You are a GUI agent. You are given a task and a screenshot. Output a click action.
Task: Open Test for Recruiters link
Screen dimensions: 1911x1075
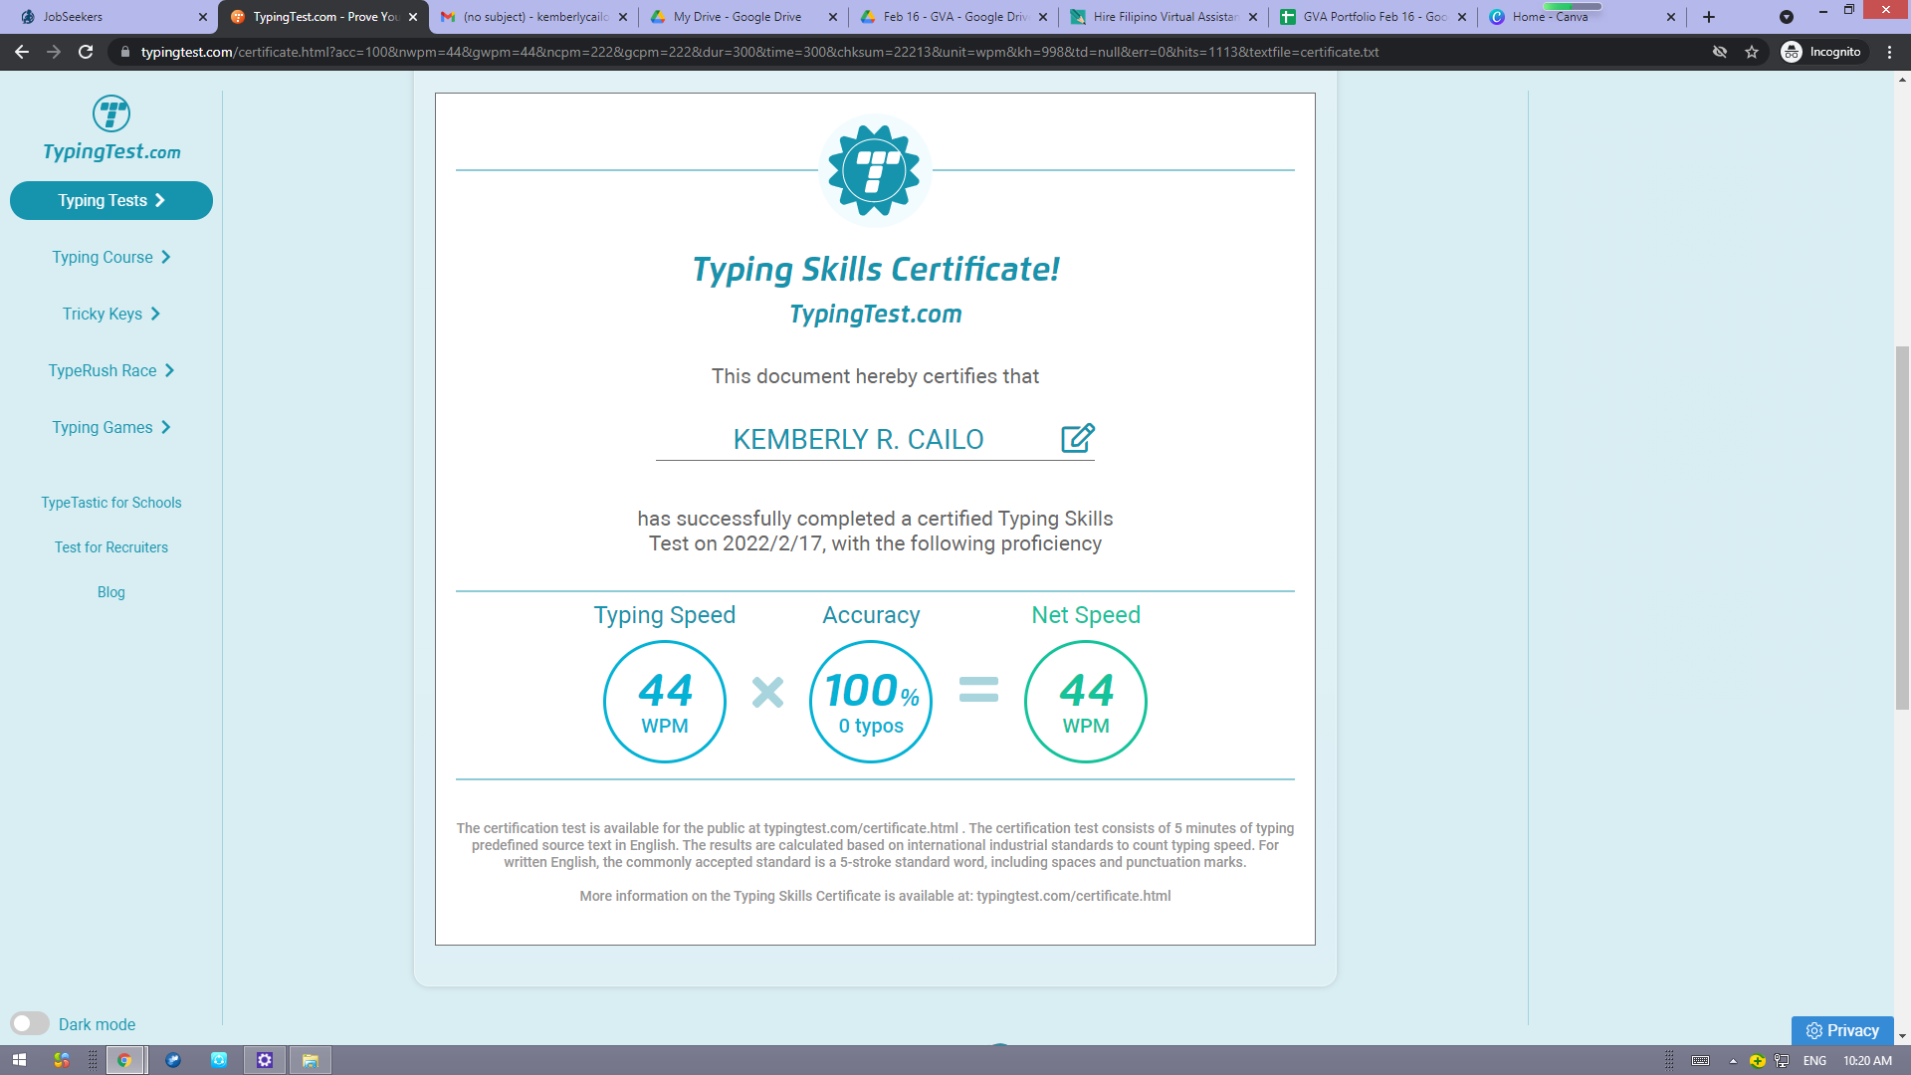[111, 547]
